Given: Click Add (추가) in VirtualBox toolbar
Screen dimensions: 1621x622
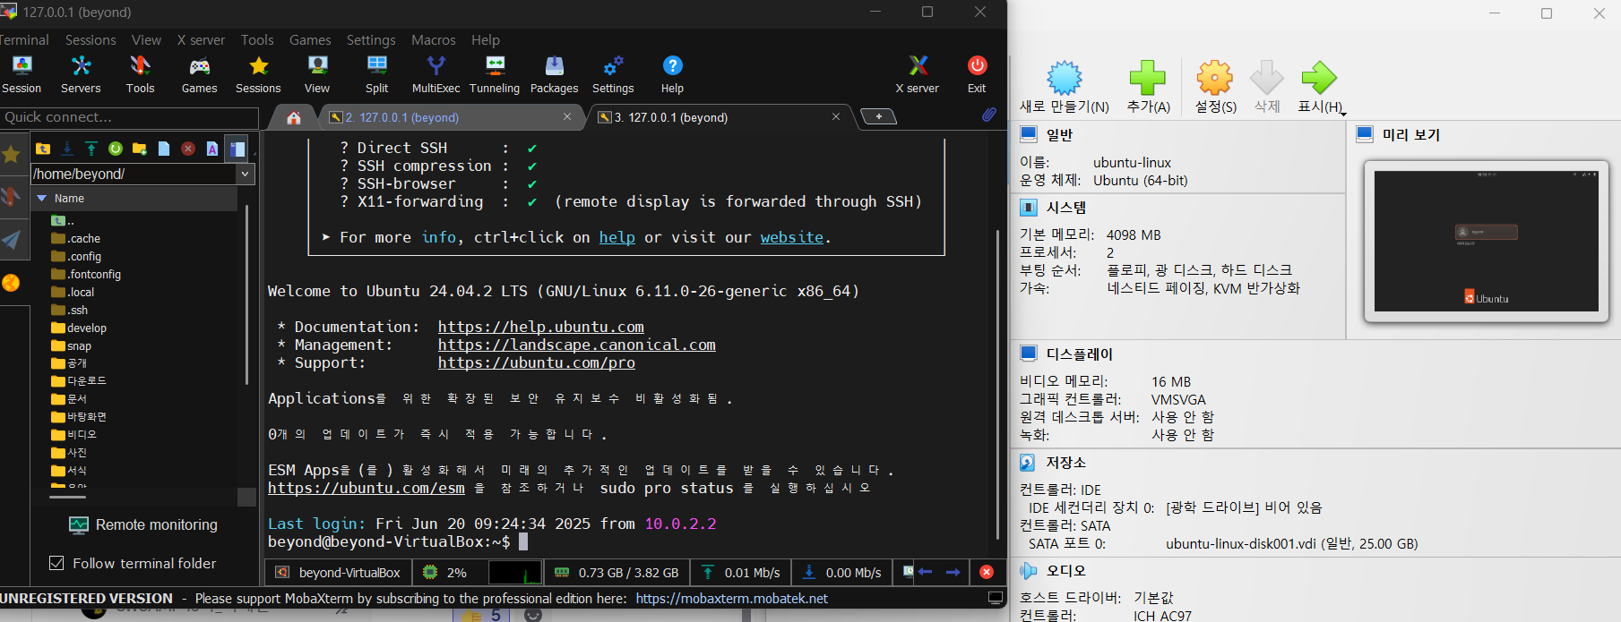Looking at the screenshot, I should coord(1148,88).
